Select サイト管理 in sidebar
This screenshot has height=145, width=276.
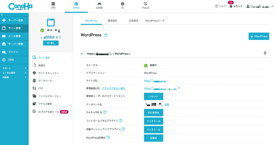(14, 28)
